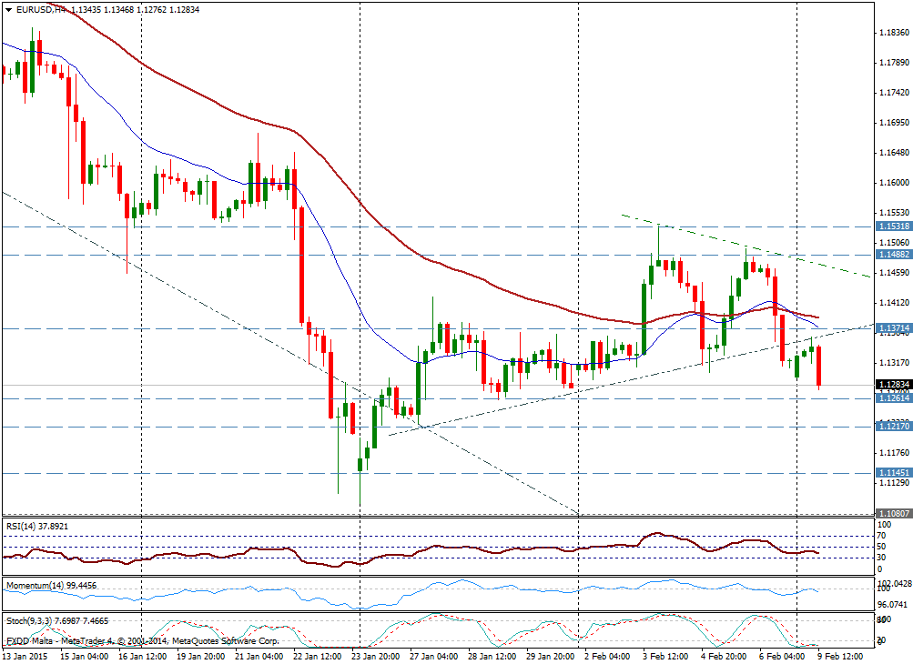This screenshot has width=913, height=664.
Task: Select the 1.11451 level price tag
Action: click(x=893, y=473)
